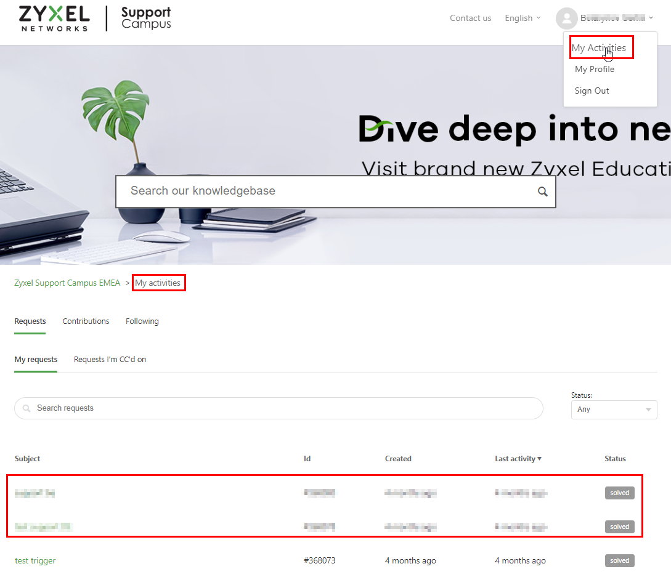
Task: Open the Status filter dropdown
Action: (614, 410)
